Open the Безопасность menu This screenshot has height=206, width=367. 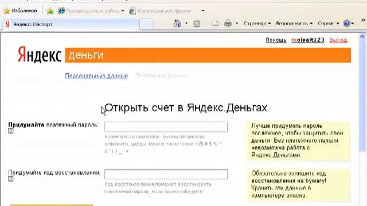[x=294, y=23]
